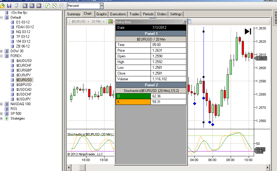The width and height of the screenshot is (277, 171).
Task: Switch to the Executions tab
Action: tap(118, 14)
